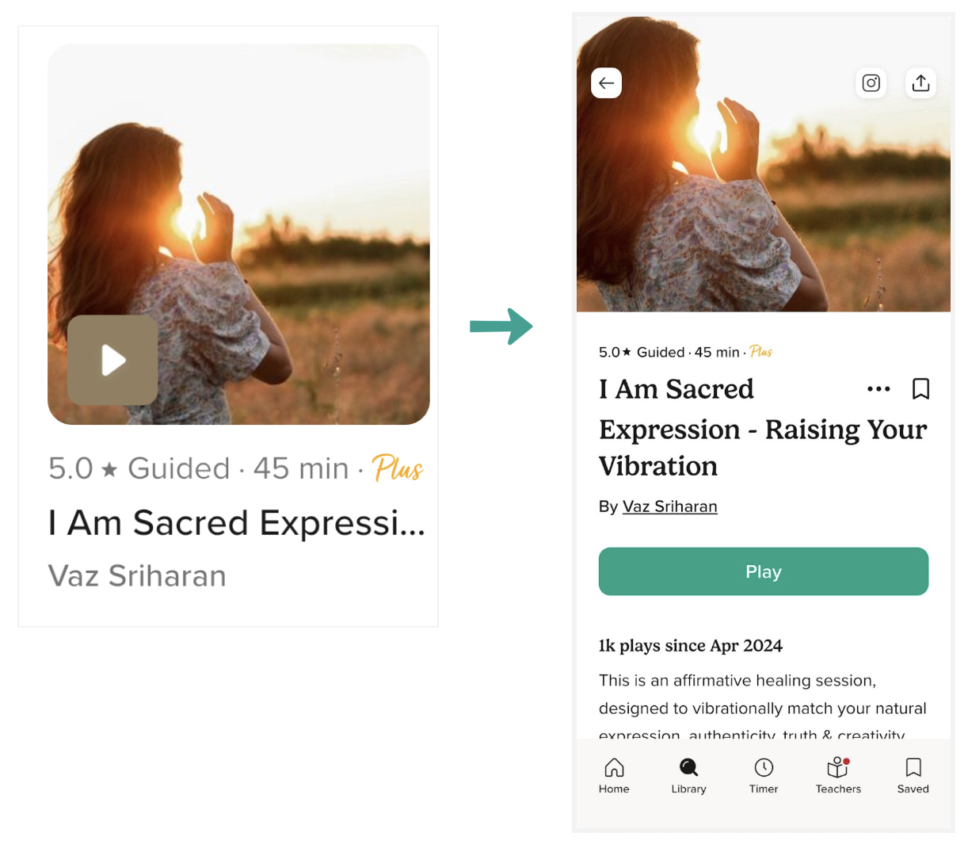This screenshot has width=968, height=848.
Task: Click the Vaz Sriharan name on the card
Action: [137, 576]
